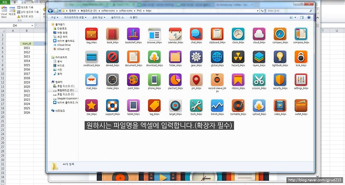Collapse the 라이브러리 libraries group
Screen dimensions: 345x185
click(x=59, y=57)
